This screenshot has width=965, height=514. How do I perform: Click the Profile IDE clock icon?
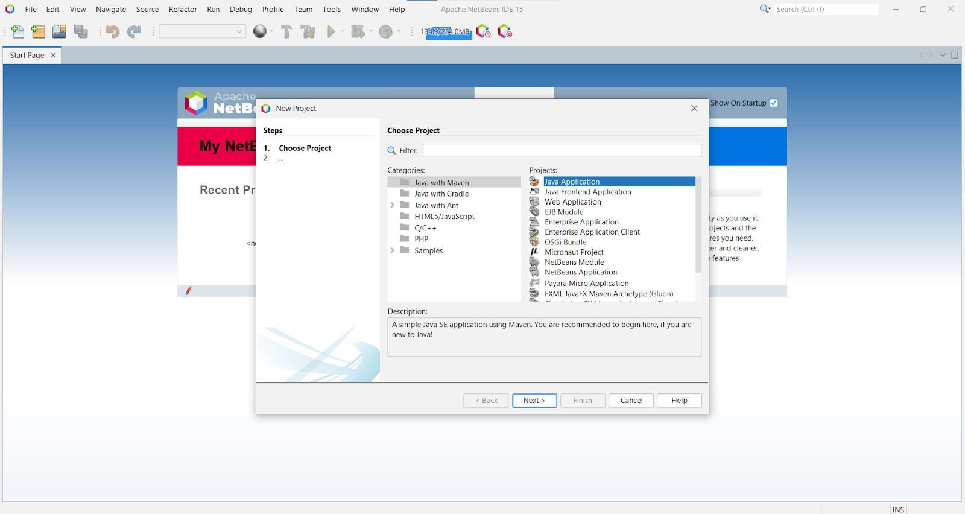click(x=484, y=31)
